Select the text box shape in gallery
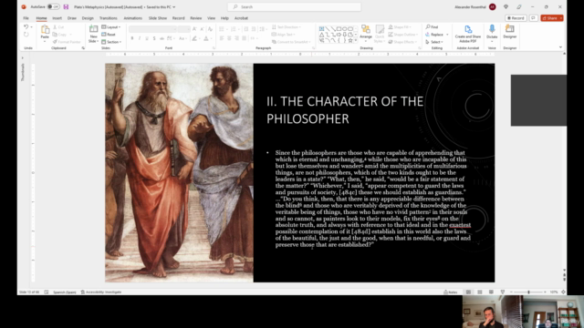 click(321, 28)
